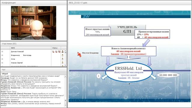Sort participants by ФИО column header
The image size is (192, 108).
pos(31,48)
